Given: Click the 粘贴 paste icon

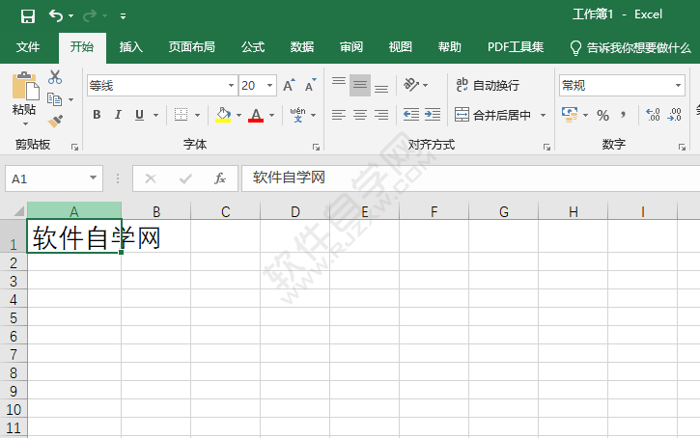Looking at the screenshot, I should [25, 86].
